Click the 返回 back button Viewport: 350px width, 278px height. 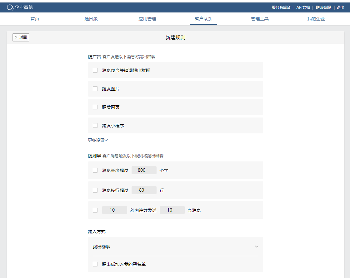pyautogui.click(x=21, y=37)
